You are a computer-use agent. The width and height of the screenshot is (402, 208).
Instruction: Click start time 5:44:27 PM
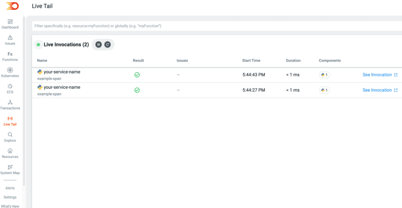(x=254, y=90)
